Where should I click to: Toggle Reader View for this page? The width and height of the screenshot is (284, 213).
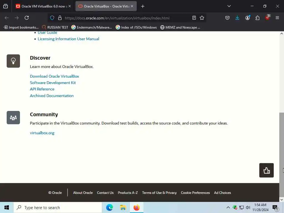click(194, 18)
